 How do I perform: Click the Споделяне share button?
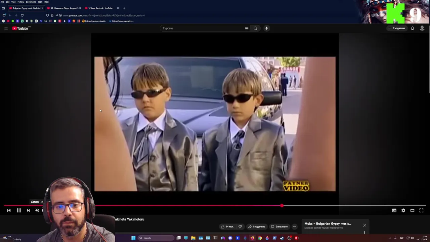(257, 227)
